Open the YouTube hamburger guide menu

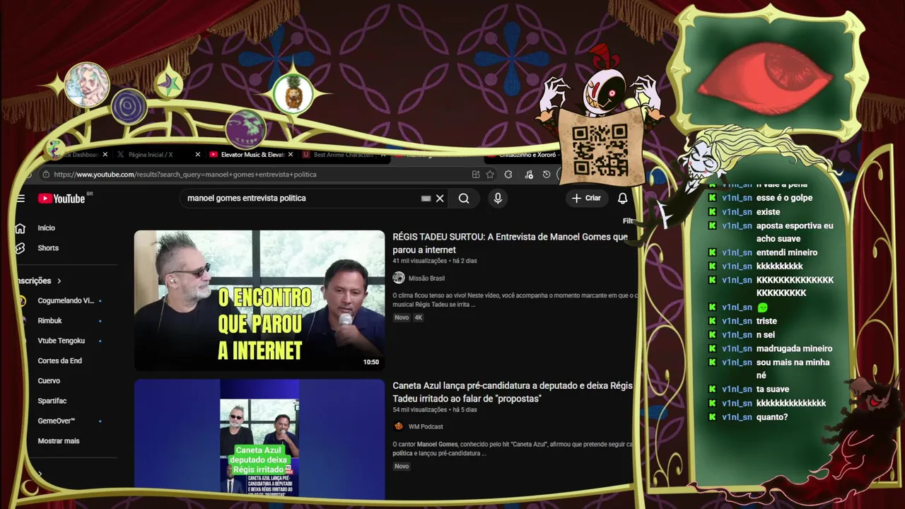click(x=21, y=199)
